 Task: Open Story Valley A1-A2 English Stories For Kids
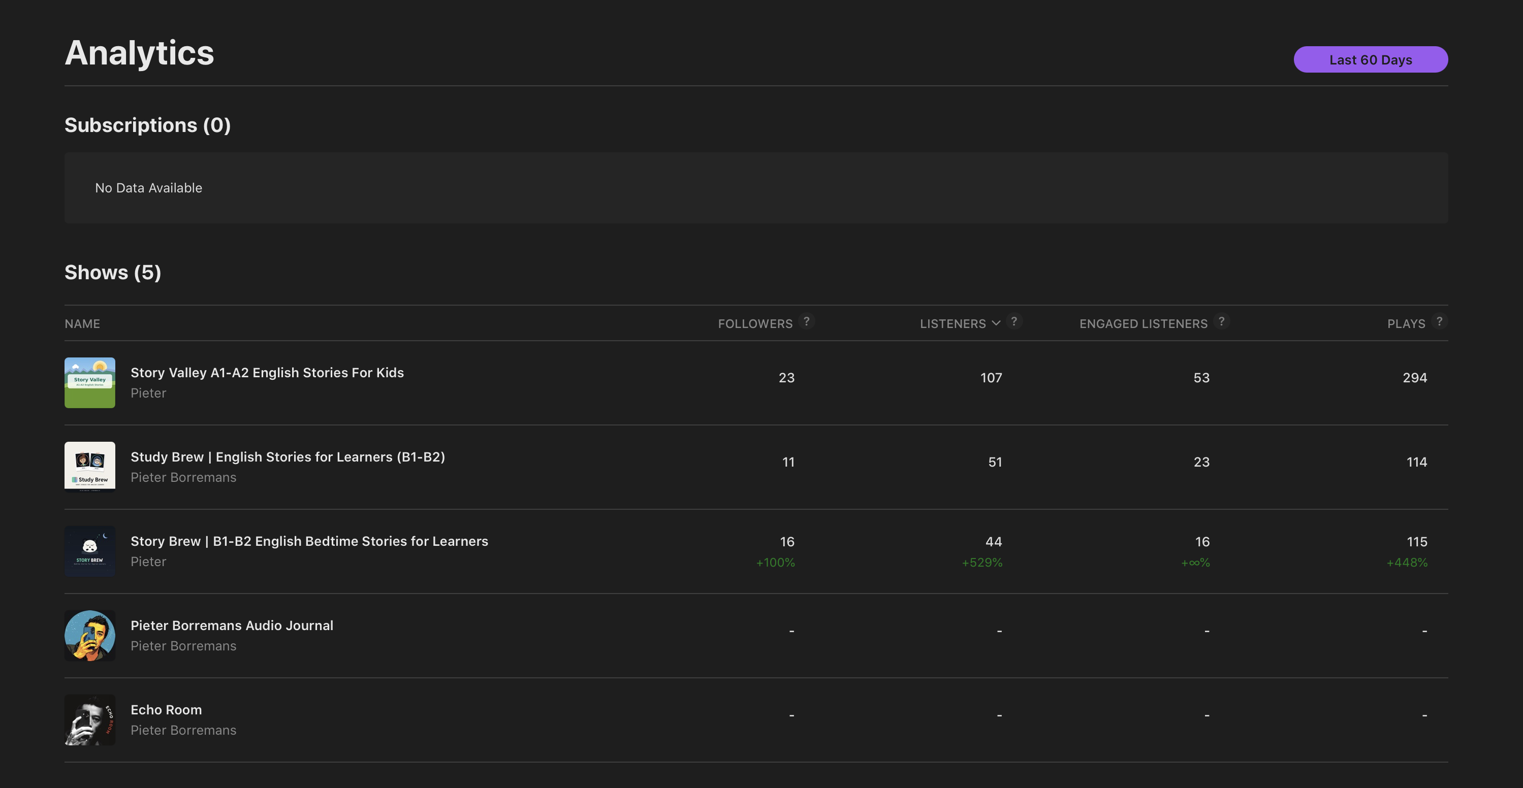point(267,373)
